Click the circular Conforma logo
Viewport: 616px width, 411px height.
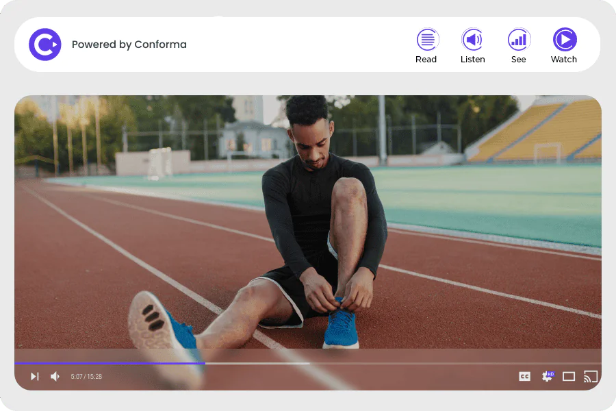tap(44, 45)
